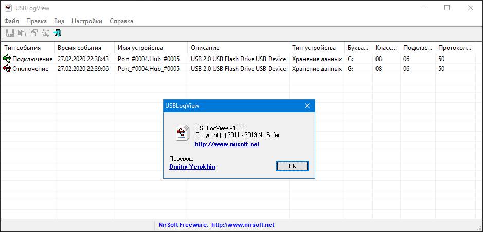483x232 pixels.
Task: Close the USBLogView About dialog
Action: [x=307, y=106]
